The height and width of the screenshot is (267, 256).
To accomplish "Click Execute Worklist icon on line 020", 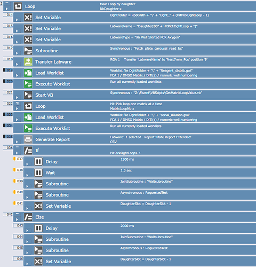I will pos(28,84).
